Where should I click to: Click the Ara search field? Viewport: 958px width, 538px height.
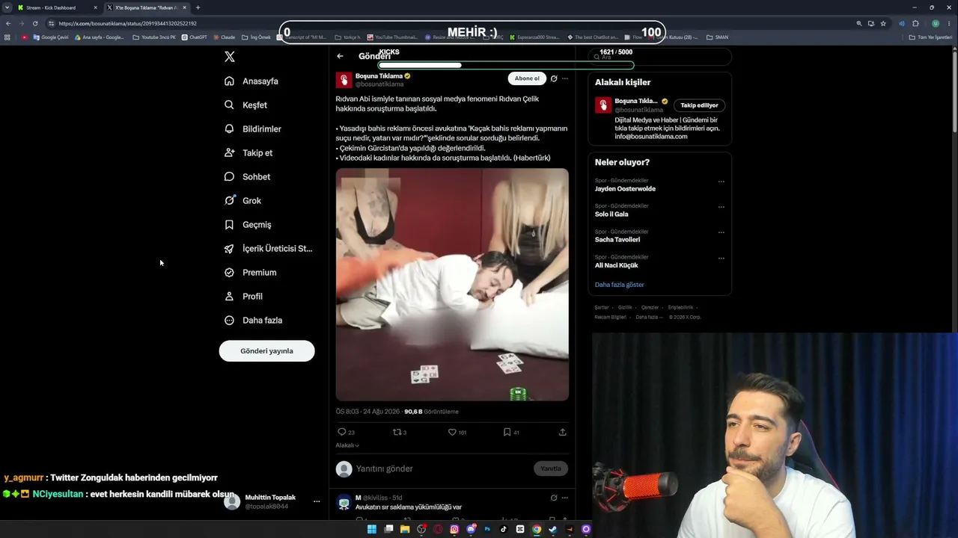[659, 57]
